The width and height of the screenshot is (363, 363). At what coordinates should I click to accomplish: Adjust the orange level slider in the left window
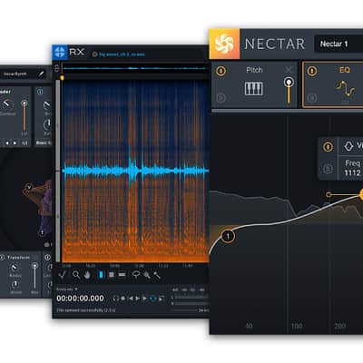coord(25,116)
